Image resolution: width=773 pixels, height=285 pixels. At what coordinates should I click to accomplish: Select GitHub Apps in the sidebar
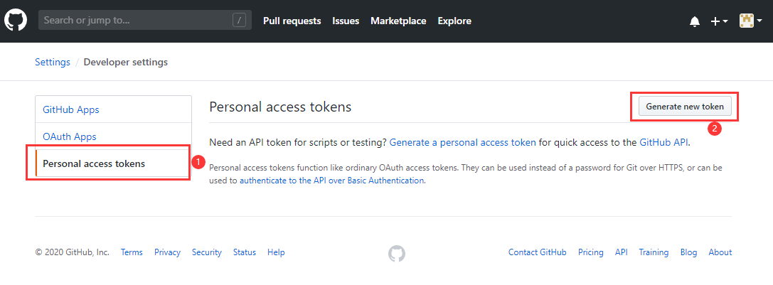[71, 109]
